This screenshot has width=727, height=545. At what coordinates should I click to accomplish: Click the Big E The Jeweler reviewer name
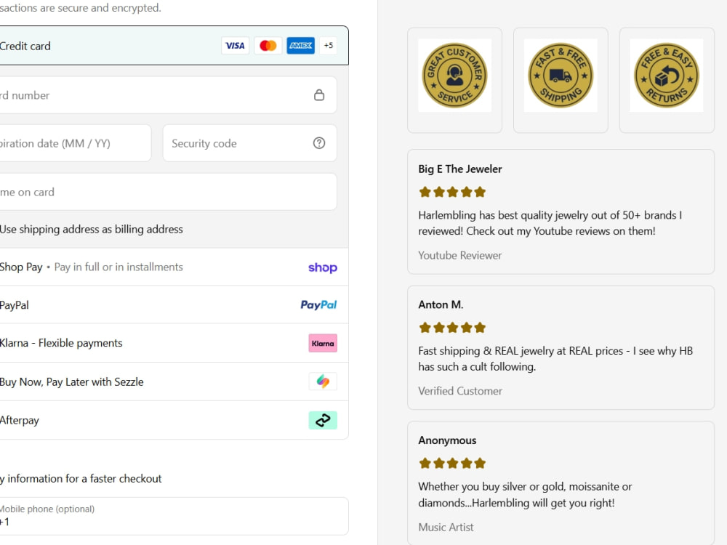pyautogui.click(x=460, y=169)
